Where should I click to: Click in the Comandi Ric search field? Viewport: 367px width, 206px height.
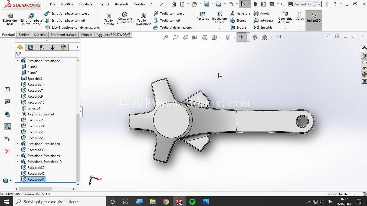pos(303,4)
